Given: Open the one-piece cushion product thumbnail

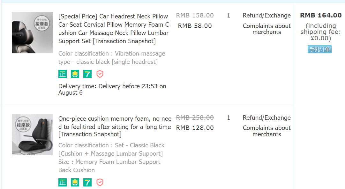Looking at the screenshot, I should click(33, 135).
